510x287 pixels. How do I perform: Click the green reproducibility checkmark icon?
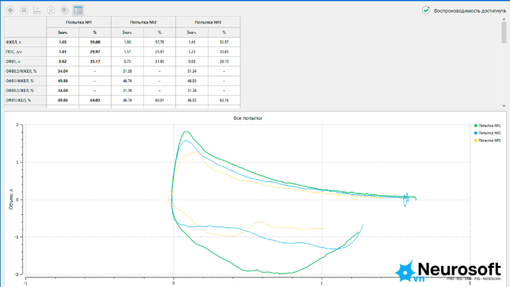click(x=426, y=10)
